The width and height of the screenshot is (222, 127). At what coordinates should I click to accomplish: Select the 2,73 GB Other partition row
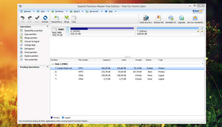coord(127,79)
